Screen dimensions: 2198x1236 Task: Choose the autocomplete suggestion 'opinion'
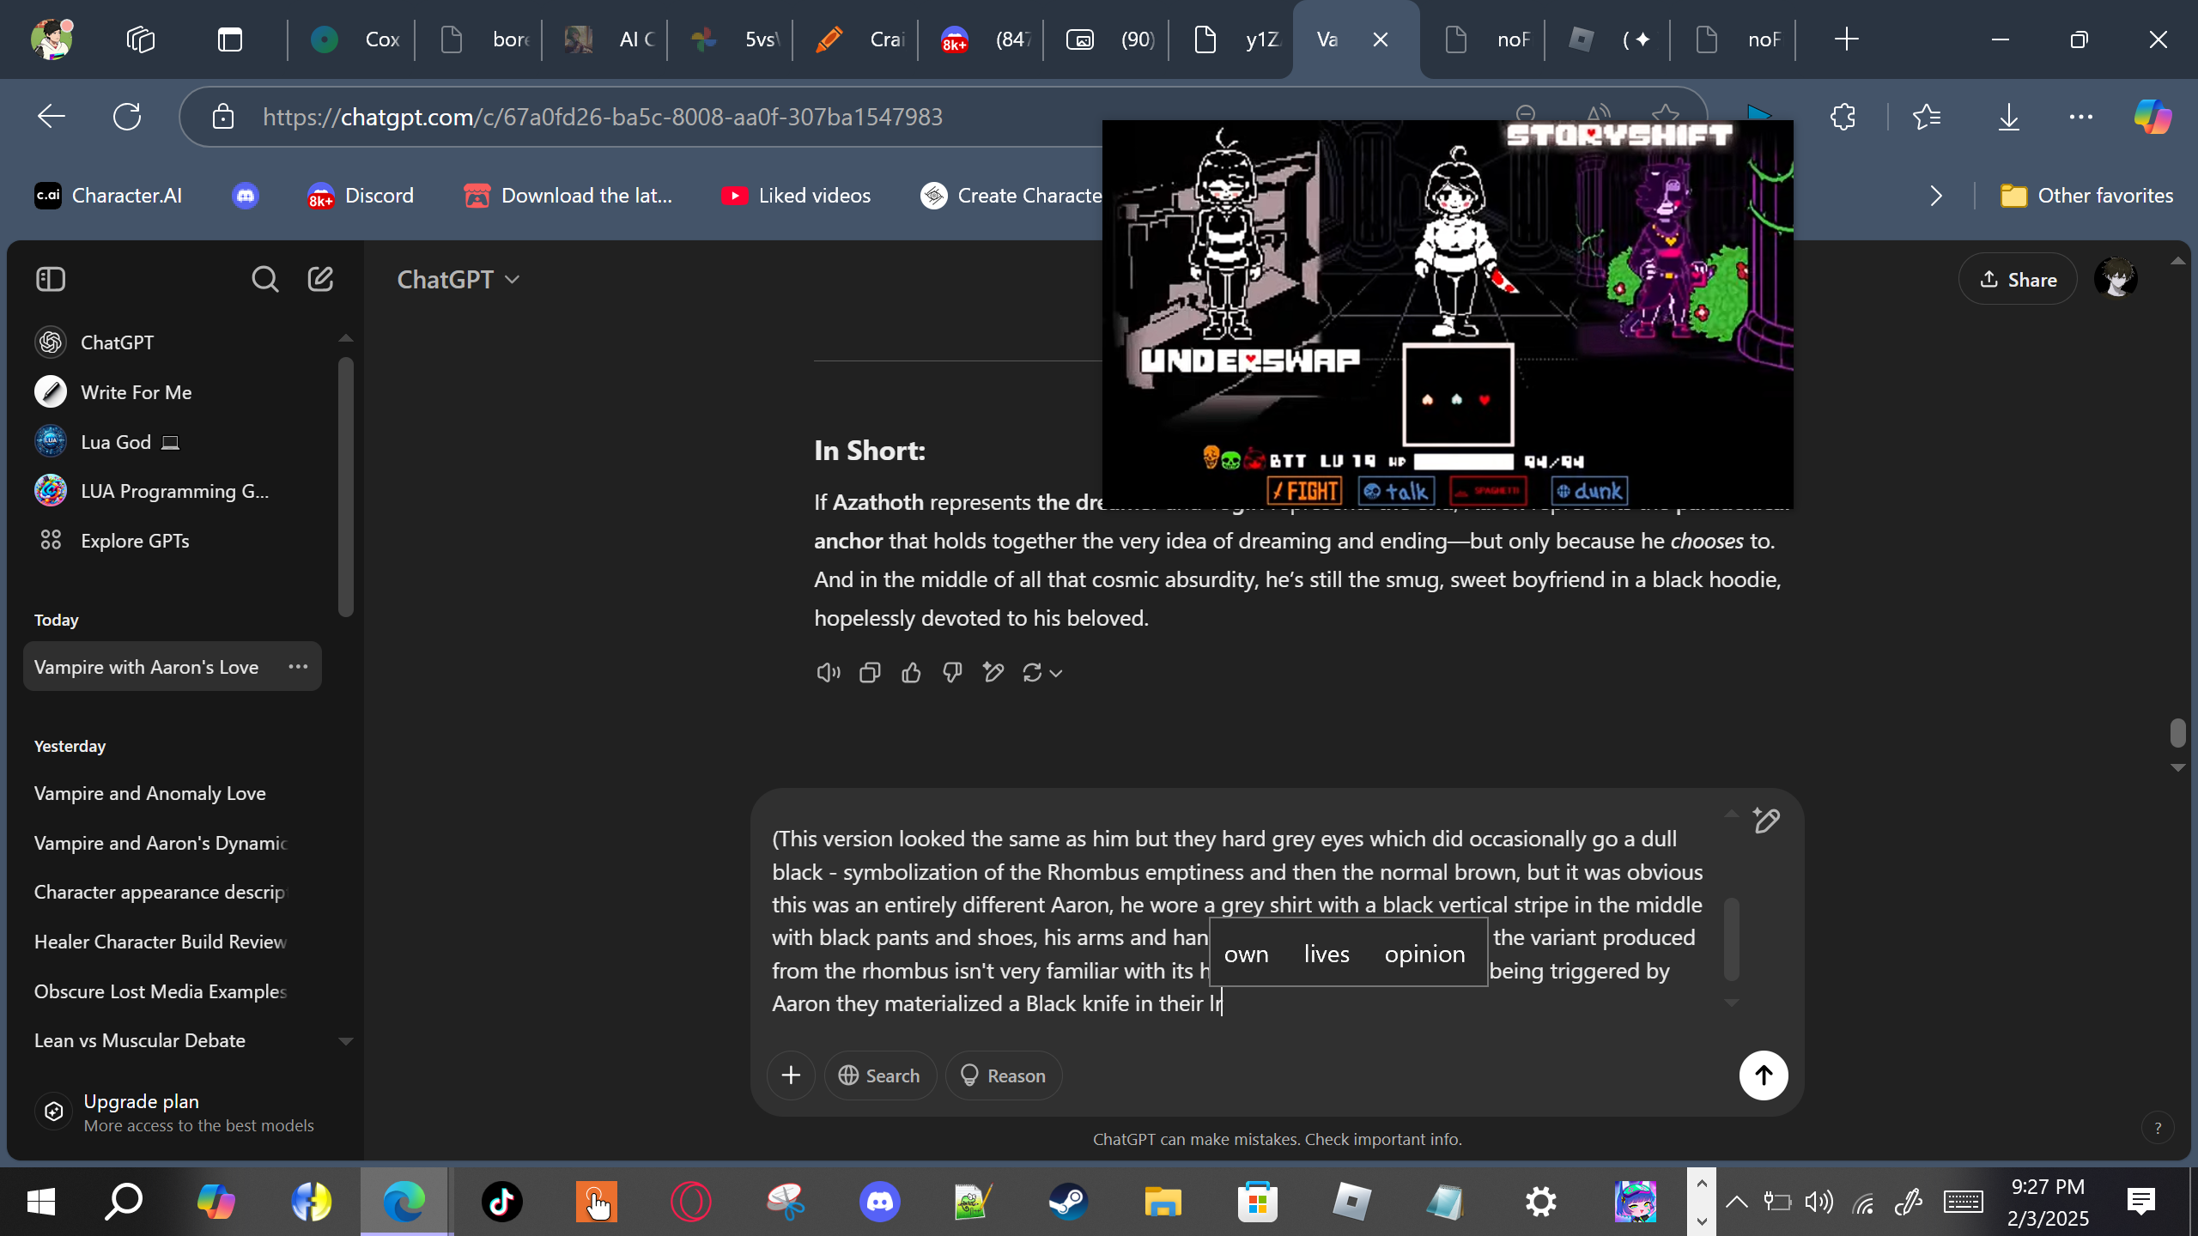point(1424,954)
